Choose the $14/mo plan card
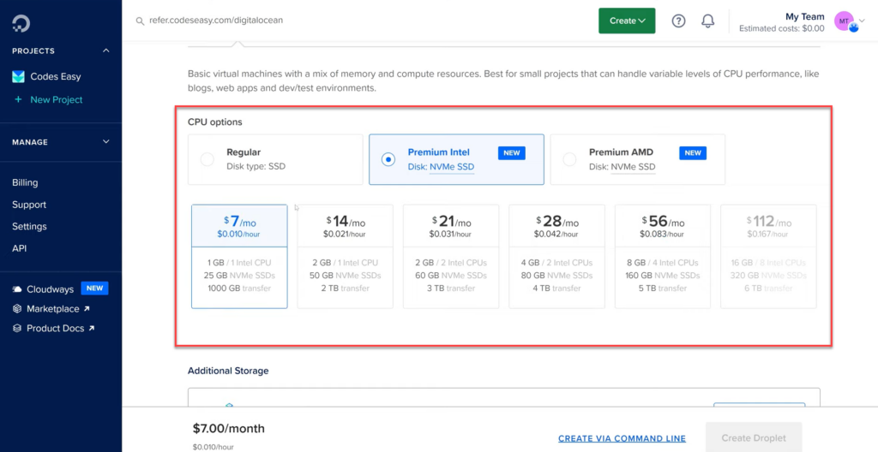The image size is (878, 452). click(x=345, y=256)
